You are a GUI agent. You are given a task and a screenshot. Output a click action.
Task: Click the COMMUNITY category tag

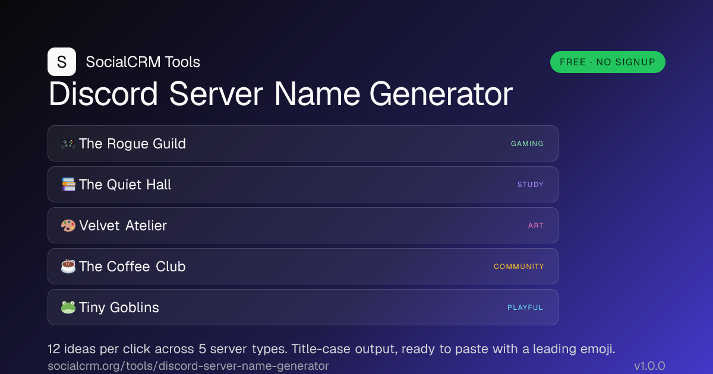point(519,267)
